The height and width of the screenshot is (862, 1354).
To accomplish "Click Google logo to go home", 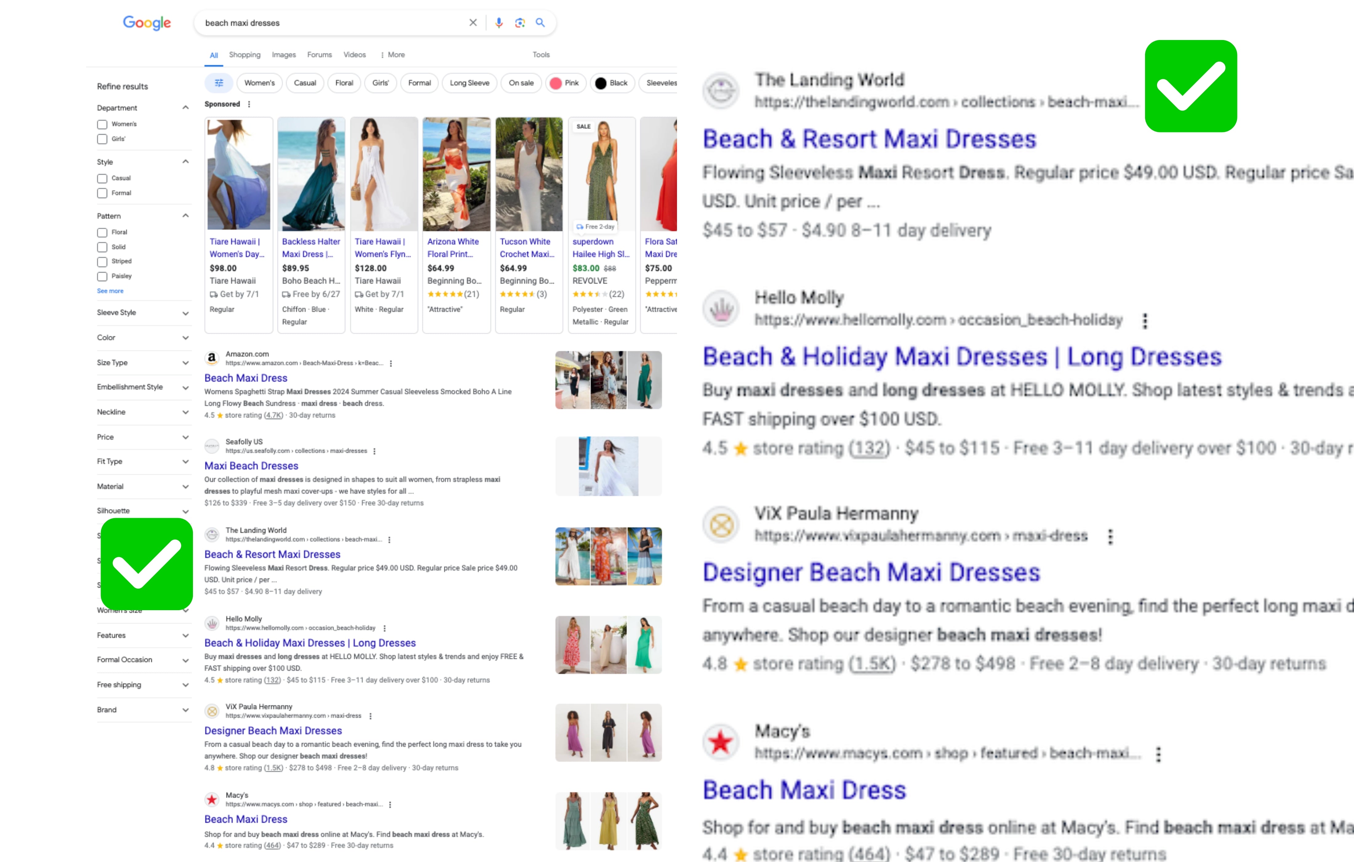I will [x=147, y=22].
